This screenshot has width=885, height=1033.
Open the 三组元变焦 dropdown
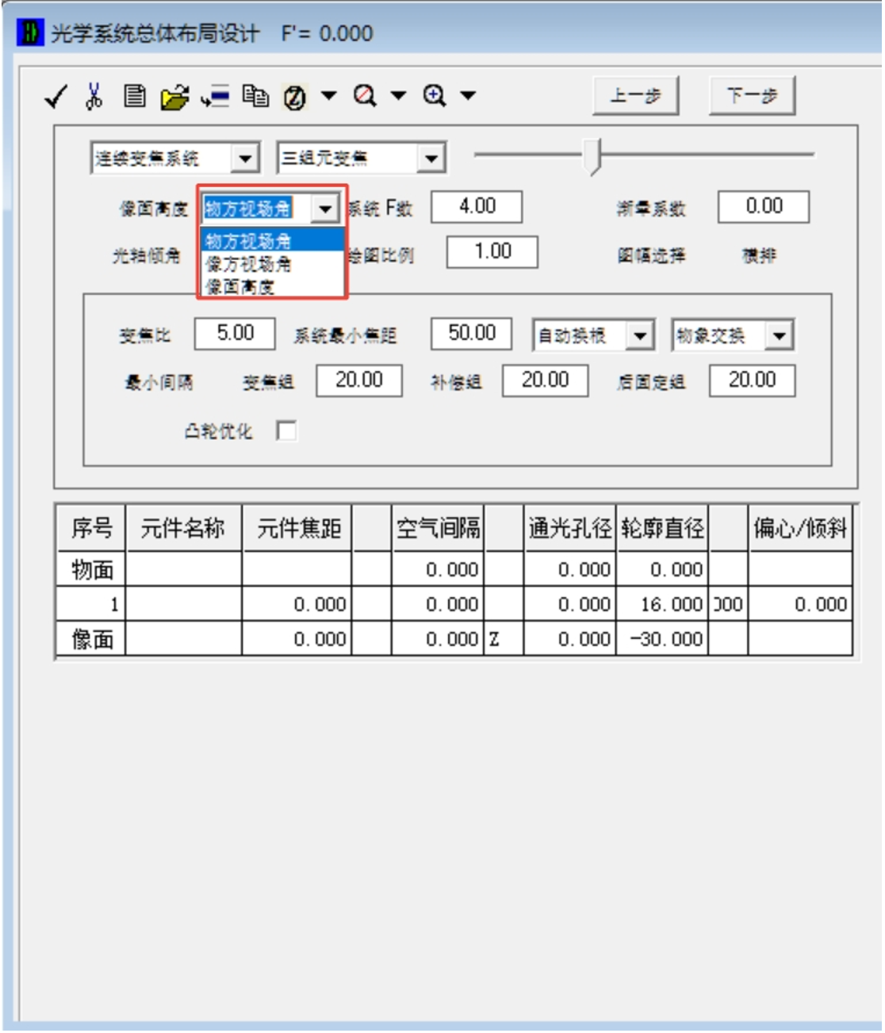431,159
